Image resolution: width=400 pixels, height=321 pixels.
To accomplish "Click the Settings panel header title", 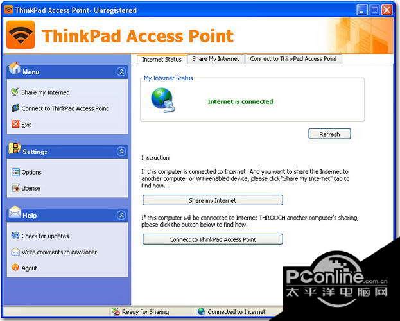I will tap(35, 152).
